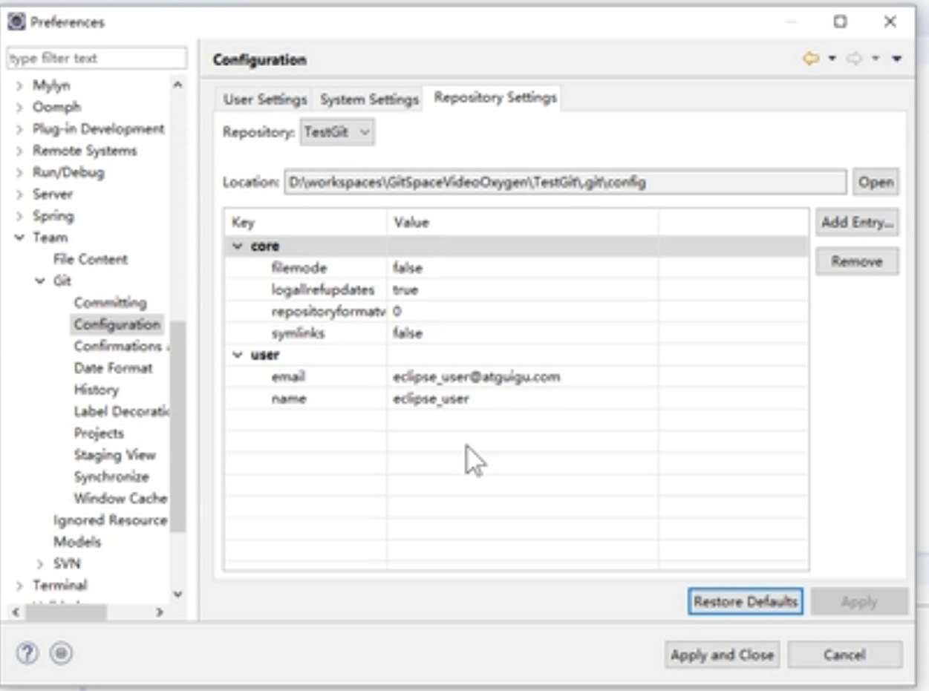
Task: Click the Add Entry... button
Action: (857, 222)
